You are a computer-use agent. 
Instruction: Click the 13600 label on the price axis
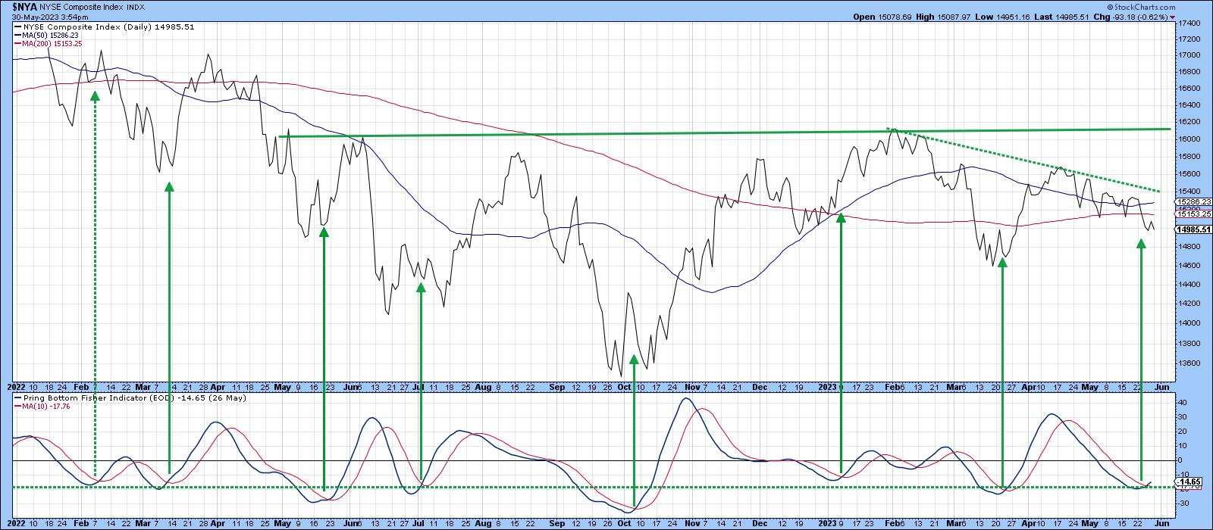[1188, 363]
